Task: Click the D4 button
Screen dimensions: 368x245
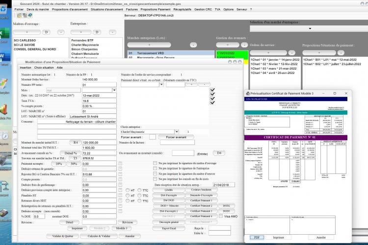Action: coord(219,153)
